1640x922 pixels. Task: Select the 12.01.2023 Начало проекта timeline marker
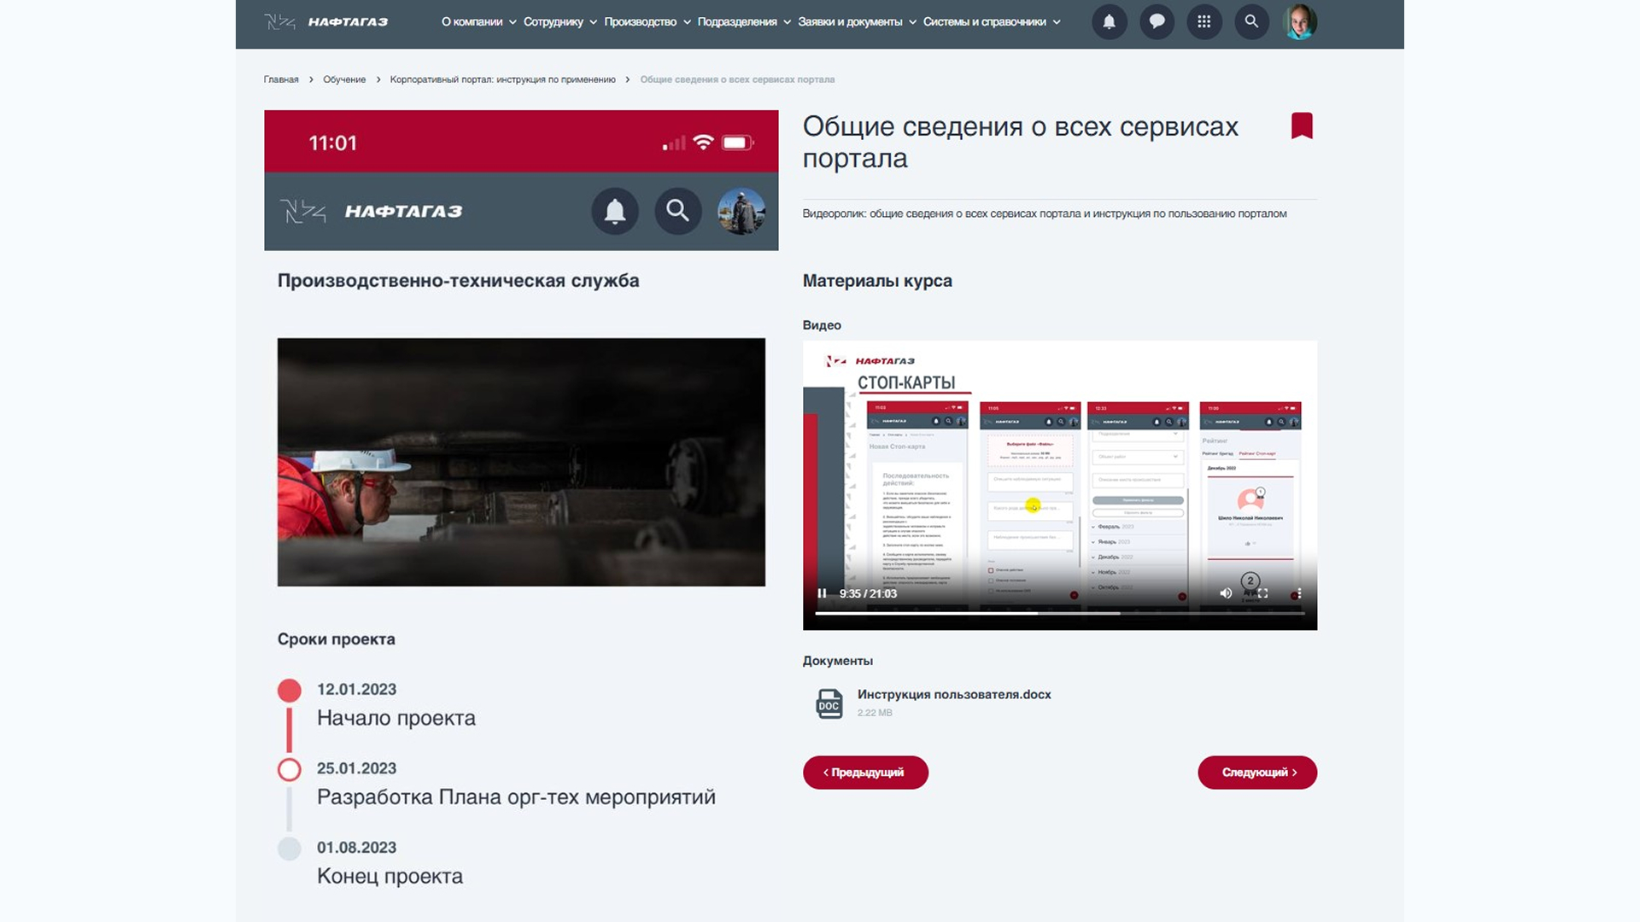[290, 690]
